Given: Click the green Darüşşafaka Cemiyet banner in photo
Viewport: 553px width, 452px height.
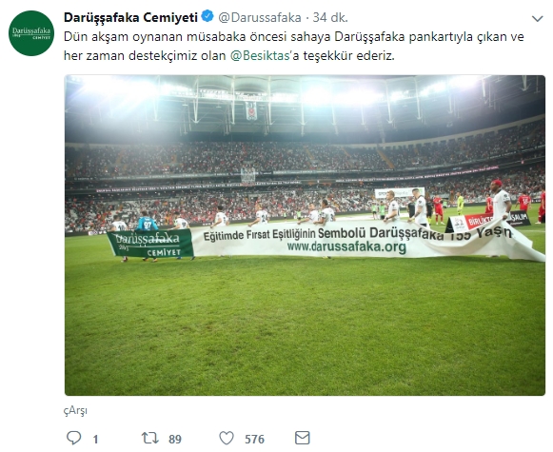Looking at the screenshot, I should coord(150,244).
